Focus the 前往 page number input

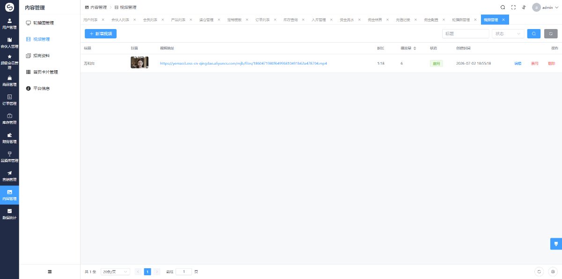pyautogui.click(x=184, y=272)
